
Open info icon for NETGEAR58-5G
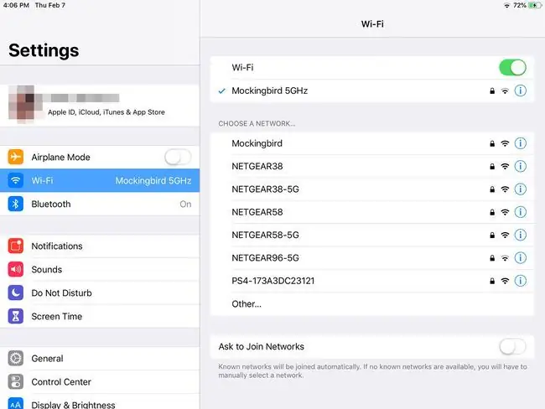pos(520,235)
